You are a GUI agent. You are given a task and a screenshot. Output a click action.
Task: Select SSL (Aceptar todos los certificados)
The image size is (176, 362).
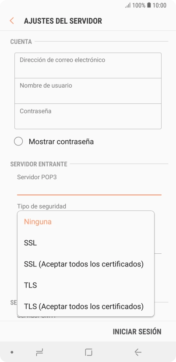86,264
